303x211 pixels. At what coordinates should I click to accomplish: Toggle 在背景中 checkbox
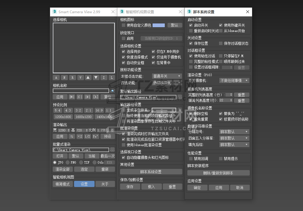coord(153,63)
